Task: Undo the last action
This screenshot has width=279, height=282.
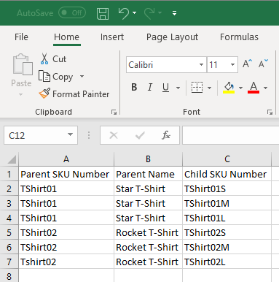Action: 124,13
